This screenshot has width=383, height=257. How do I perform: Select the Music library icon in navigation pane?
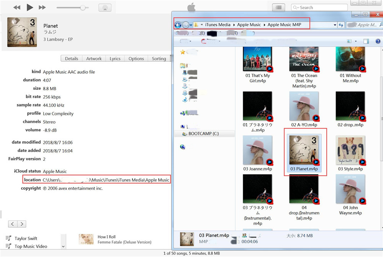185,99
